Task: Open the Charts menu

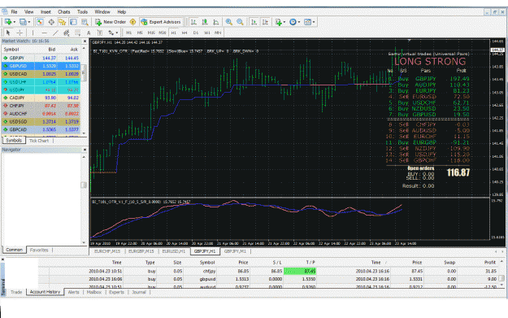Action: [64, 12]
